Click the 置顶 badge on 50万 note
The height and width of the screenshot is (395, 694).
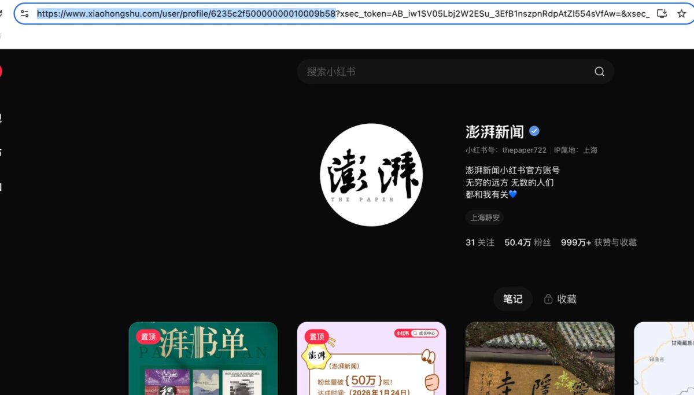[x=317, y=337]
